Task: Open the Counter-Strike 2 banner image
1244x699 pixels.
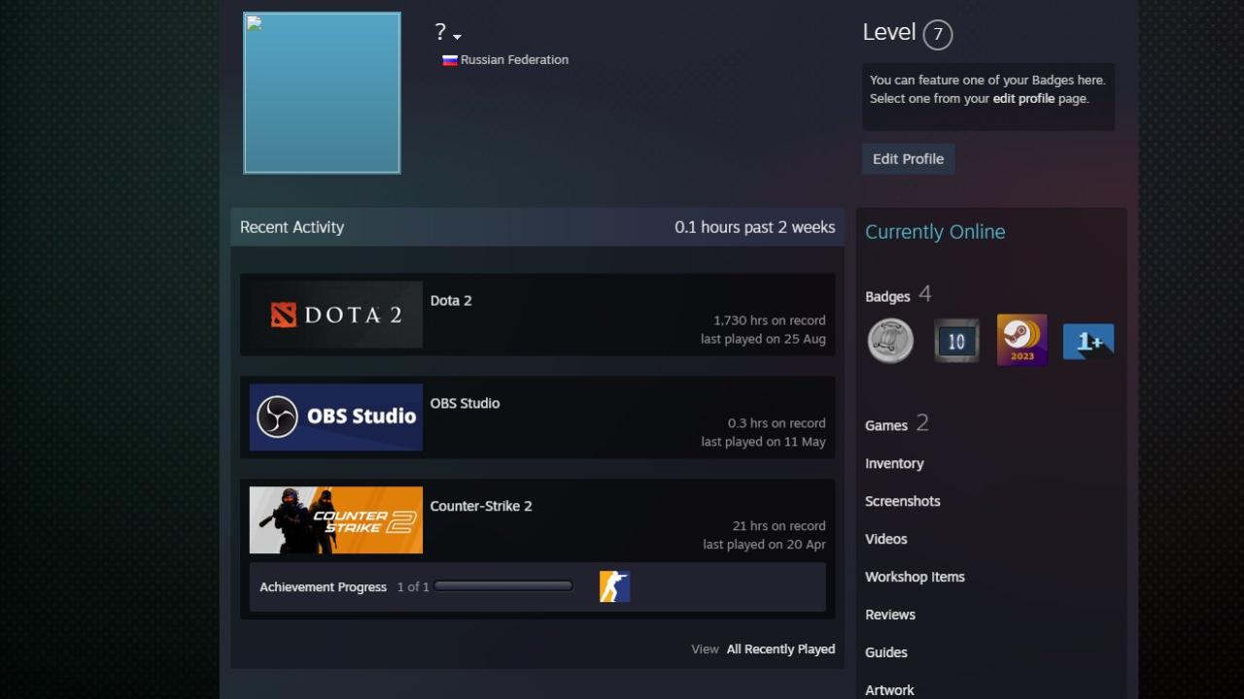Action: [336, 520]
